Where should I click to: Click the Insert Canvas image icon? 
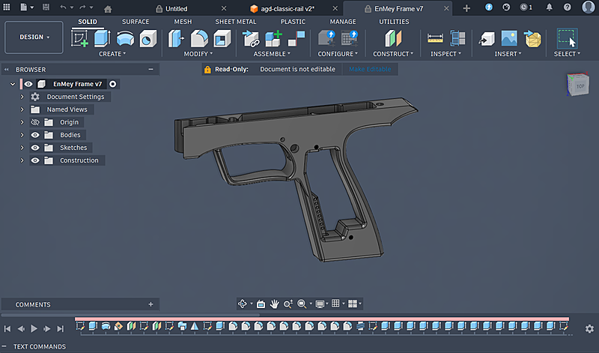point(509,39)
